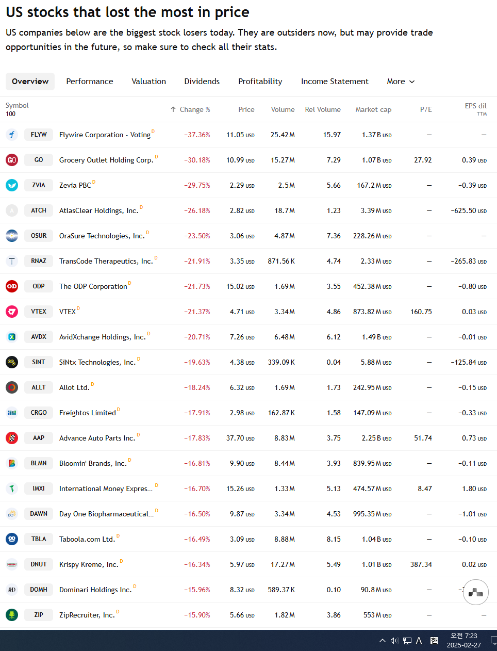Viewport: 497px width, 651px height.
Task: Click the AtlasClear Holdings placeholder logo
Action: (x=12, y=210)
